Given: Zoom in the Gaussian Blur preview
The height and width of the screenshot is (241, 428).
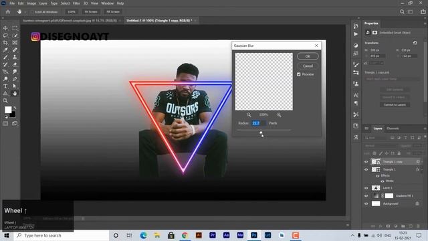Looking at the screenshot, I should pyautogui.click(x=279, y=114).
